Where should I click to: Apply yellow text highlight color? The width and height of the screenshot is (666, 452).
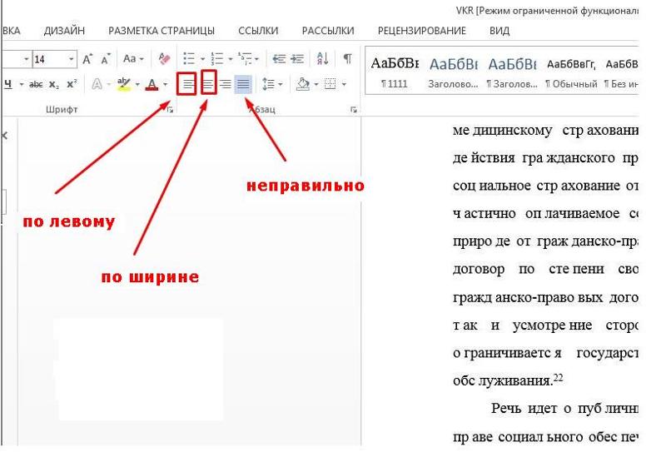coord(124,84)
